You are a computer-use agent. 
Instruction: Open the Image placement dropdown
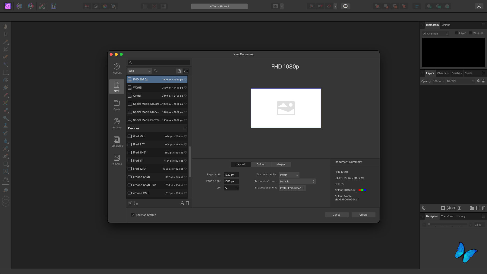pos(292,188)
